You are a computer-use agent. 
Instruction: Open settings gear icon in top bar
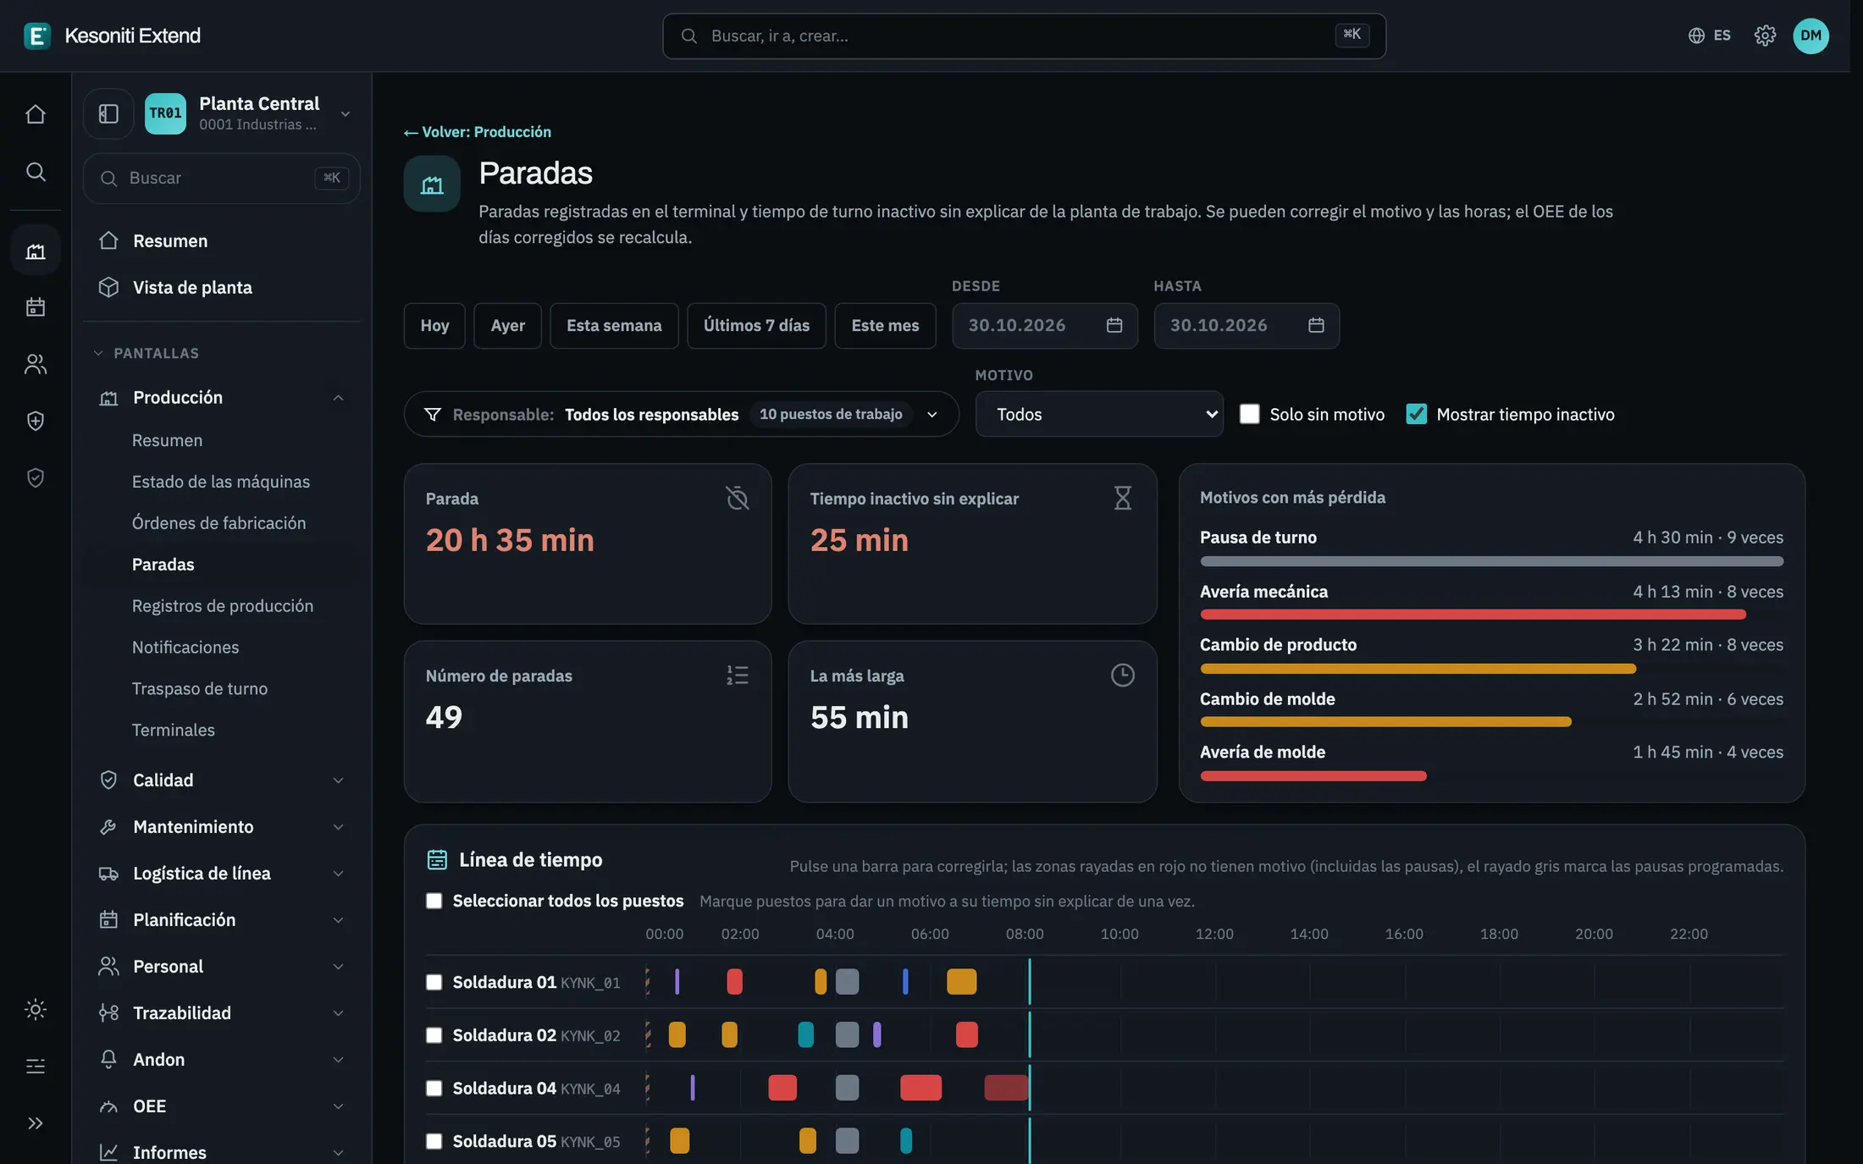click(1765, 36)
